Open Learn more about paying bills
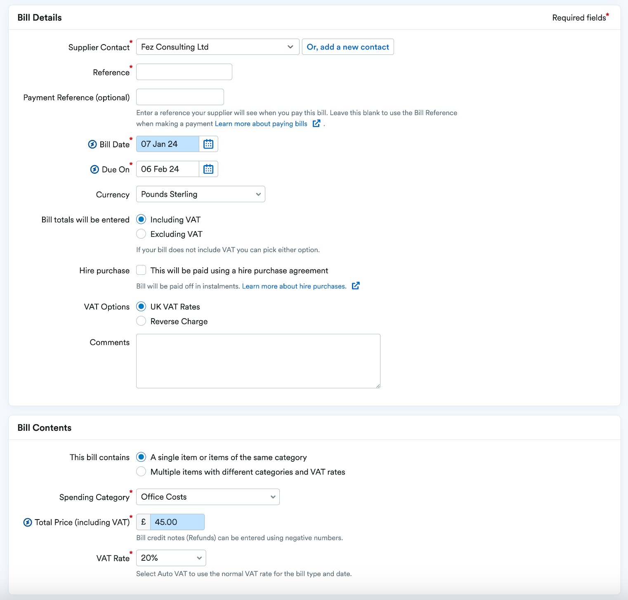Viewport: 628px width, 600px height. point(260,123)
